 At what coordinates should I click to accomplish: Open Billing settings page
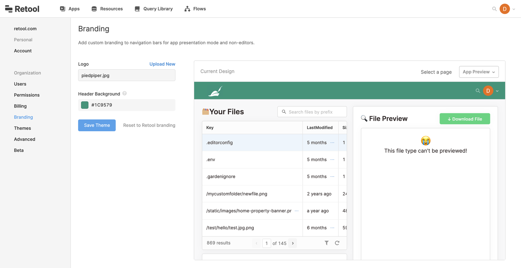tap(20, 106)
